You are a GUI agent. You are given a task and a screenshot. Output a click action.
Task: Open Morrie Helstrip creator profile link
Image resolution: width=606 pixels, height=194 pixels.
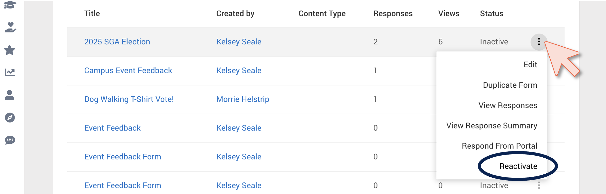coord(243,99)
